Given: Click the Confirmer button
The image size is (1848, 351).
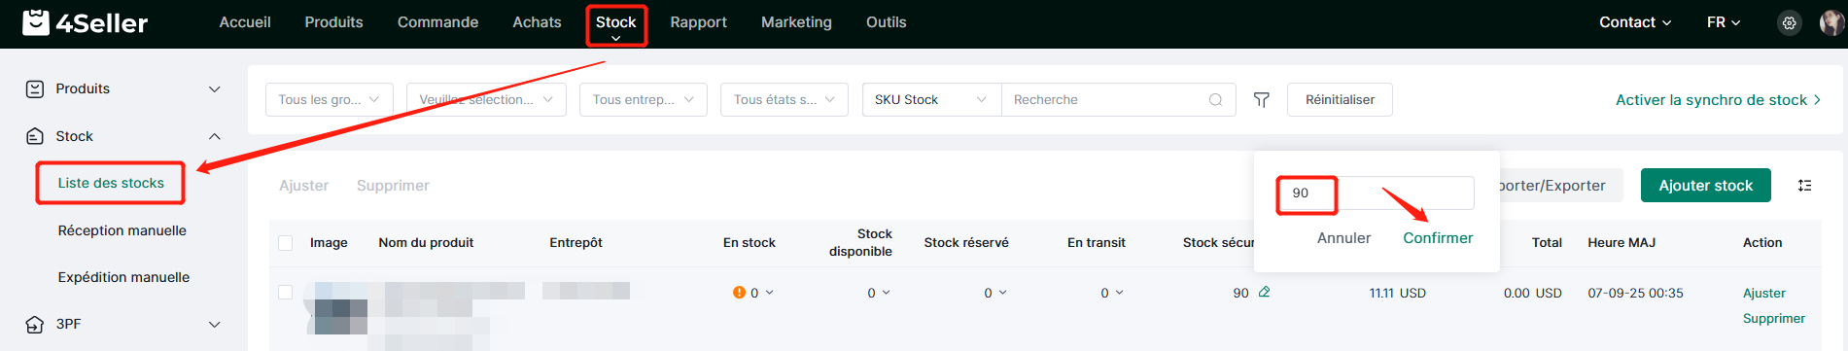Looking at the screenshot, I should [1438, 238].
